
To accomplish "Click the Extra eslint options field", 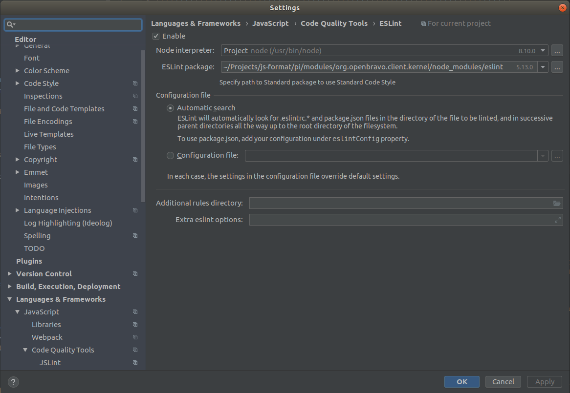I will click(x=401, y=220).
